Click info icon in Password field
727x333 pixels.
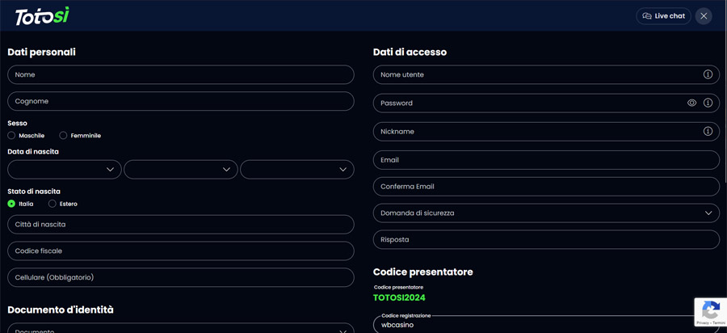(x=708, y=103)
